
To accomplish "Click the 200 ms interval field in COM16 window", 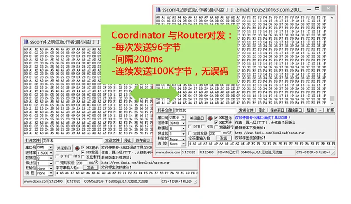I will (215, 133).
